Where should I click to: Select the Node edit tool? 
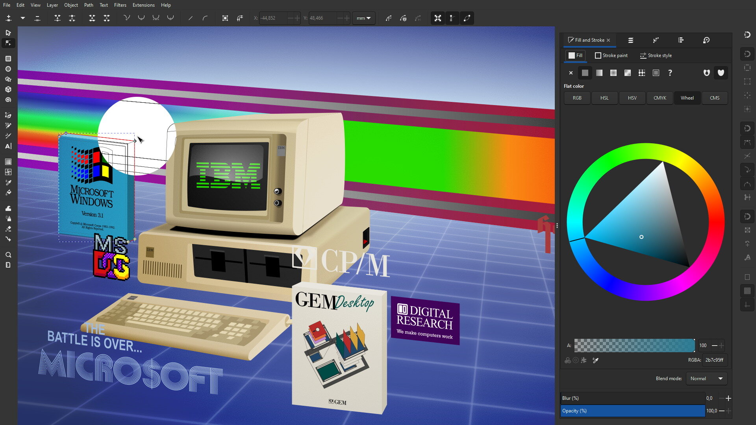tap(8, 43)
